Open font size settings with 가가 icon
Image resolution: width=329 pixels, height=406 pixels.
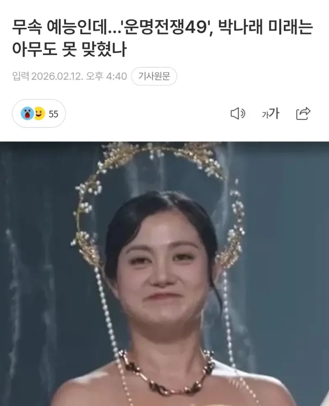(x=270, y=114)
